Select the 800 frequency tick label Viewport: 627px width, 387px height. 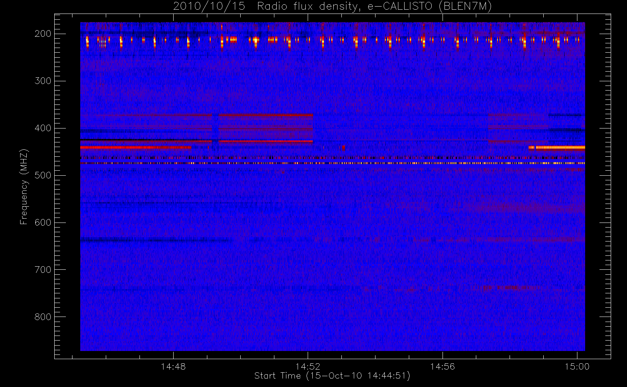point(43,317)
